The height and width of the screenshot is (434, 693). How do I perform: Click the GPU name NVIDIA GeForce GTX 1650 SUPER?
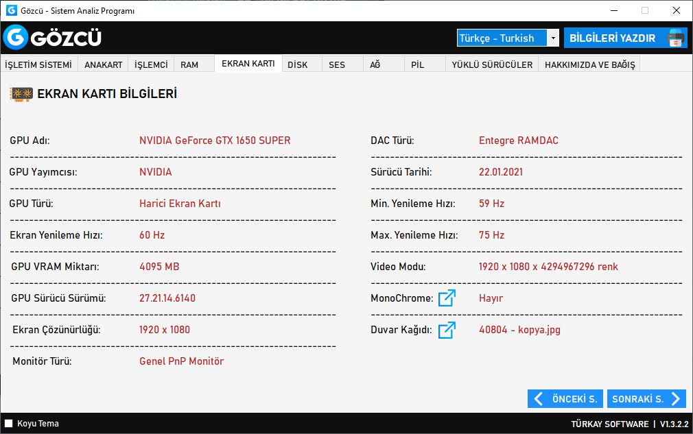[x=215, y=141]
